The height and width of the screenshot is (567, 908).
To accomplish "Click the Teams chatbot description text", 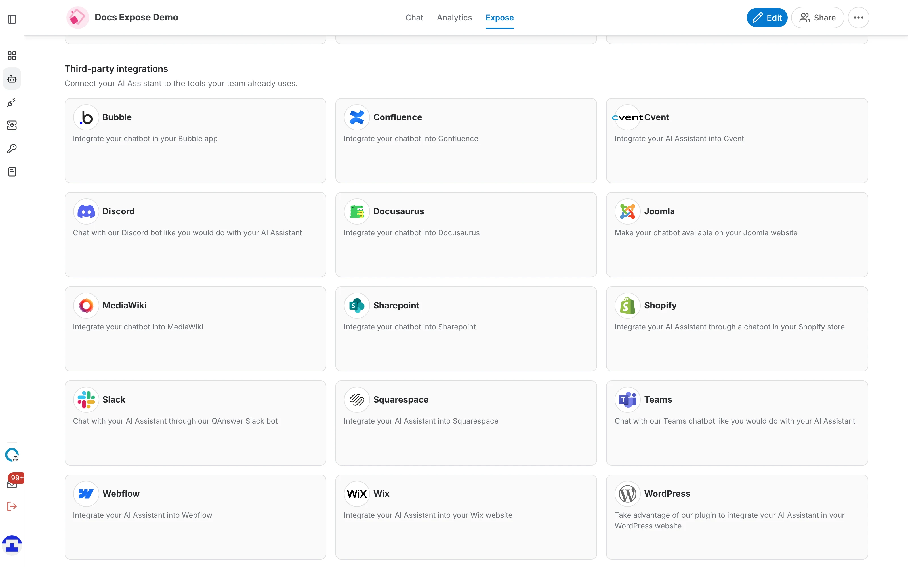I will (735, 421).
